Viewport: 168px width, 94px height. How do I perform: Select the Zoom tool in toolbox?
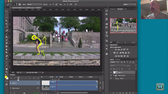[6, 72]
